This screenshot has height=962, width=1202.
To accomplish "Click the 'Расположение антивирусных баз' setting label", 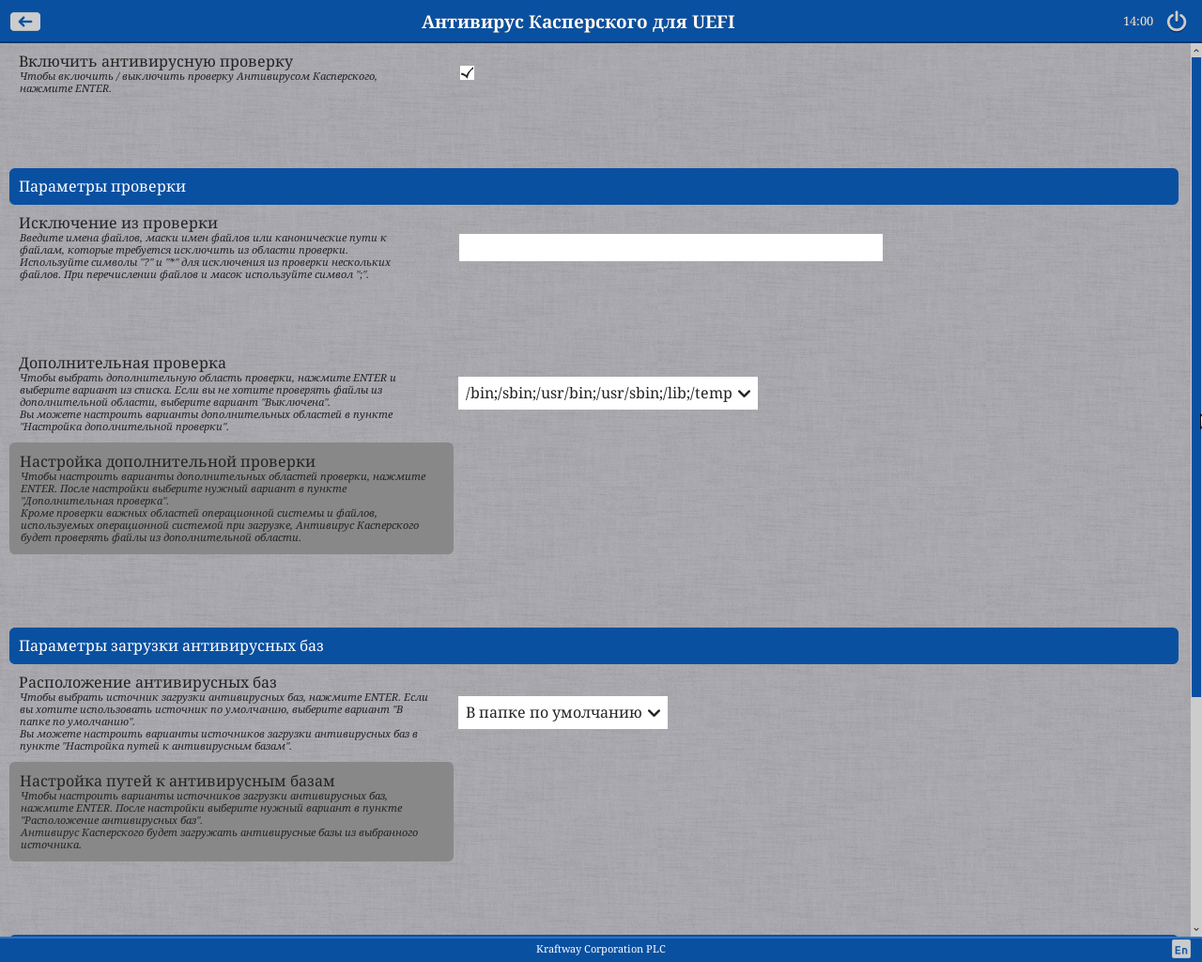I will (x=147, y=683).
